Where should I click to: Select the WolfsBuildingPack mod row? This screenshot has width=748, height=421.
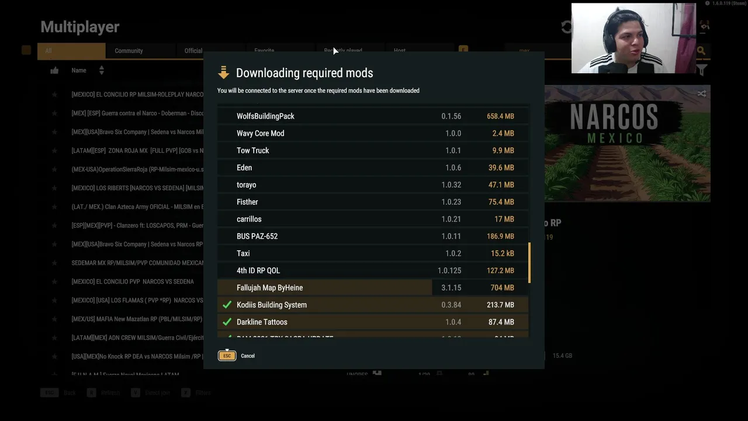pyautogui.click(x=373, y=116)
